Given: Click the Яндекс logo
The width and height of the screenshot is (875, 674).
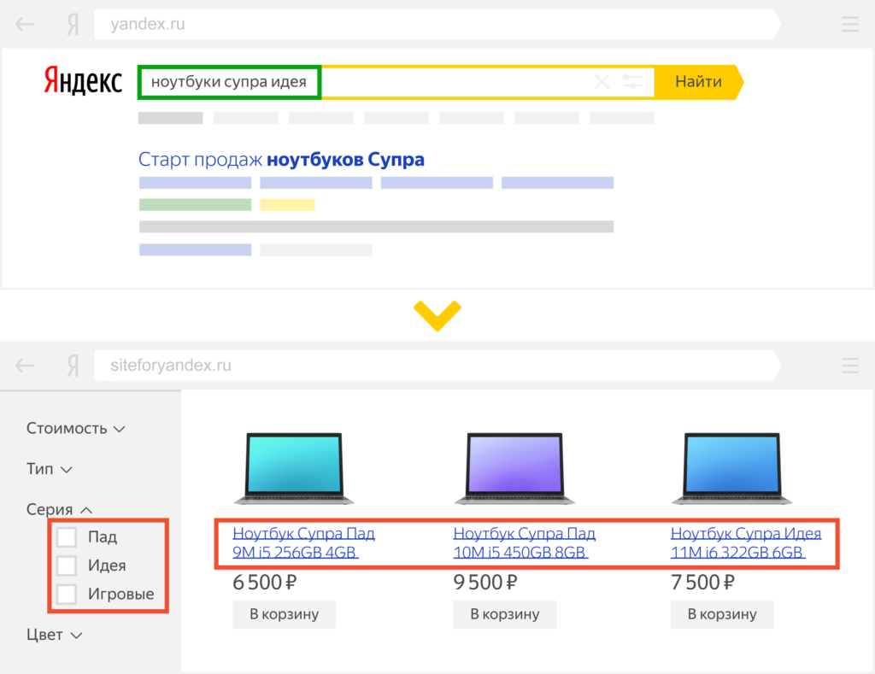Looking at the screenshot, I should point(83,82).
